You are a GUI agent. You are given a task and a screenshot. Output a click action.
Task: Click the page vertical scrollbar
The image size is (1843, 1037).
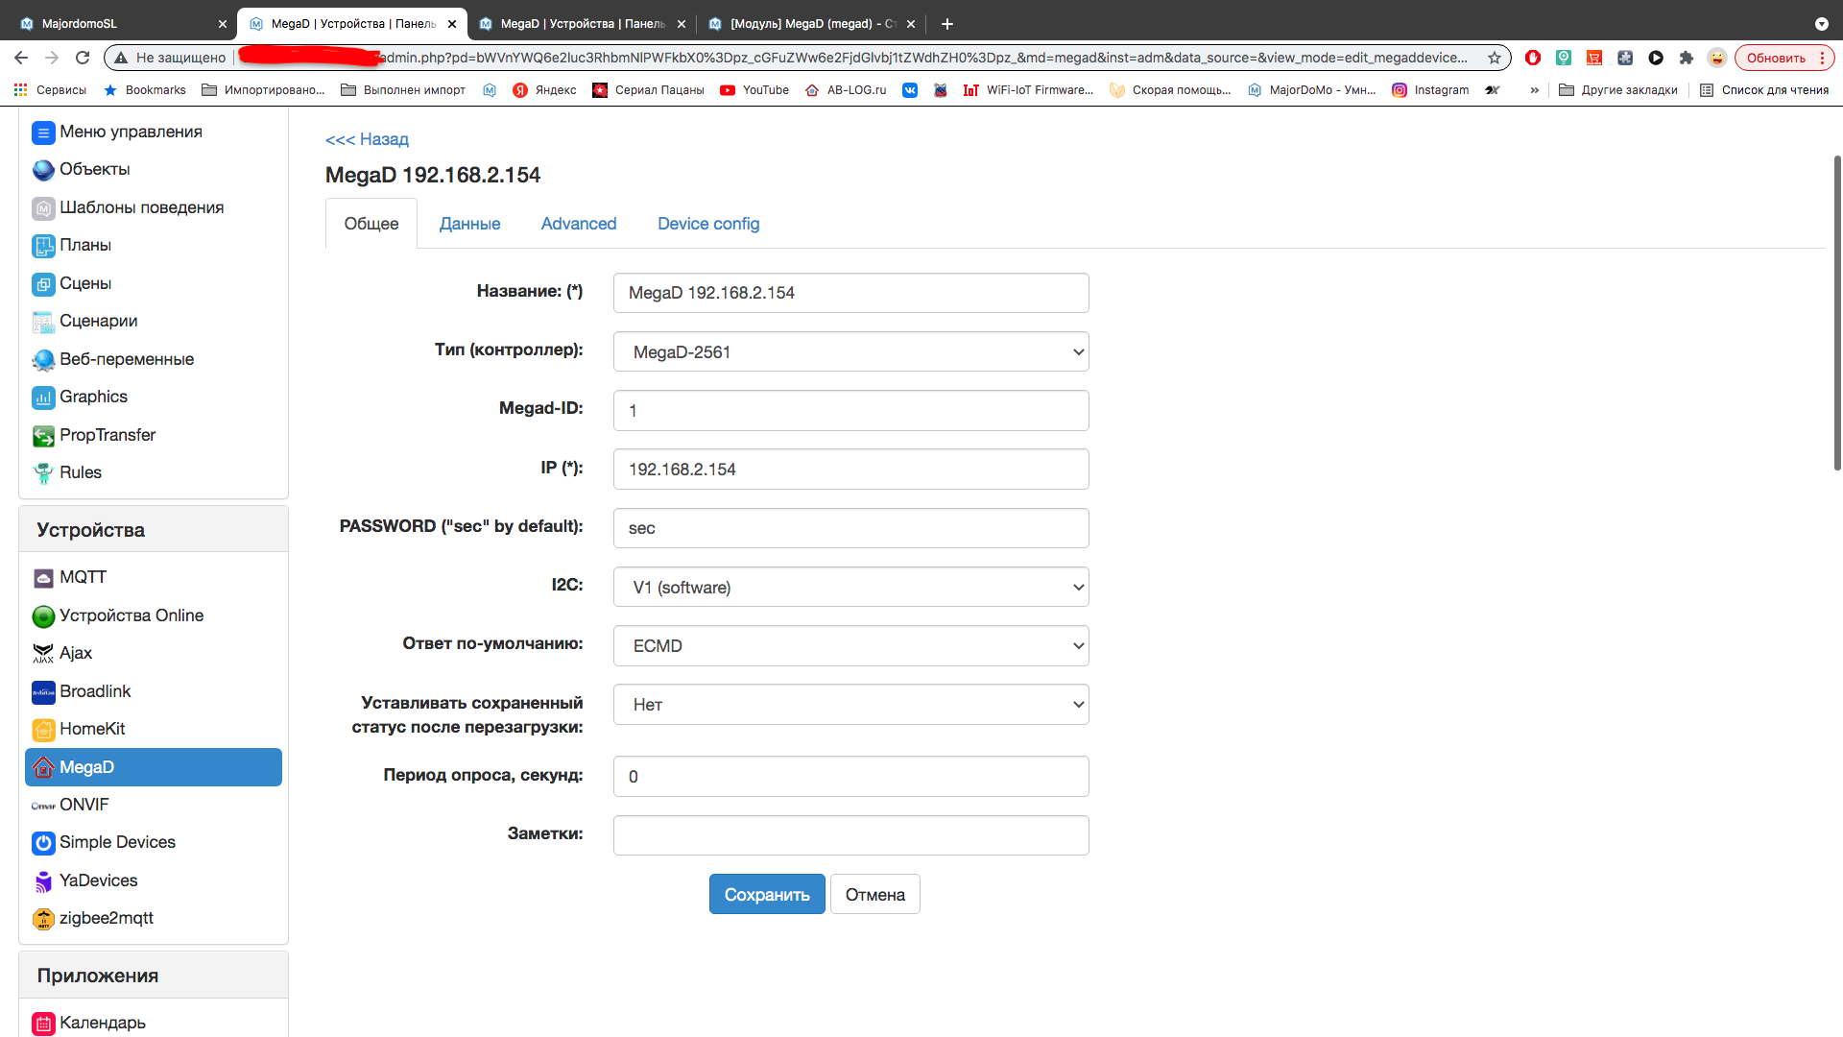click(1837, 312)
